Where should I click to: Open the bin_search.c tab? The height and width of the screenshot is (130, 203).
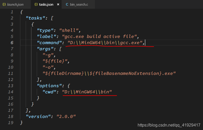coord(78,4)
